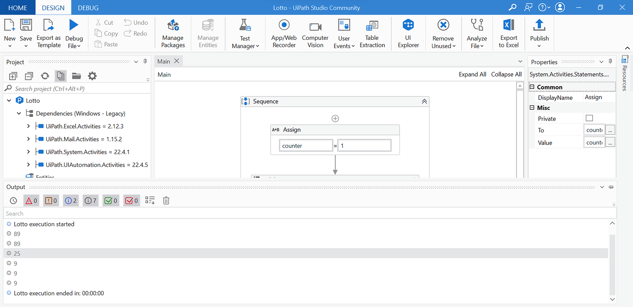Launch the App/Web Recorder
This screenshot has height=307, width=633.
coord(283,33)
